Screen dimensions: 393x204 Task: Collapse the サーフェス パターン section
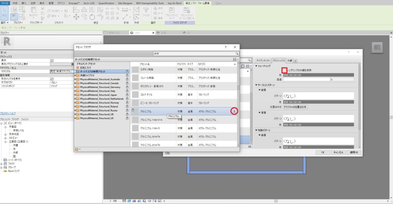coord(256,85)
